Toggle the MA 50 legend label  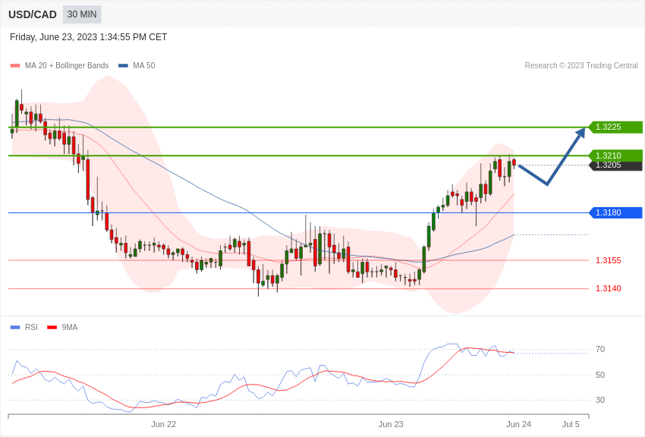(x=144, y=66)
